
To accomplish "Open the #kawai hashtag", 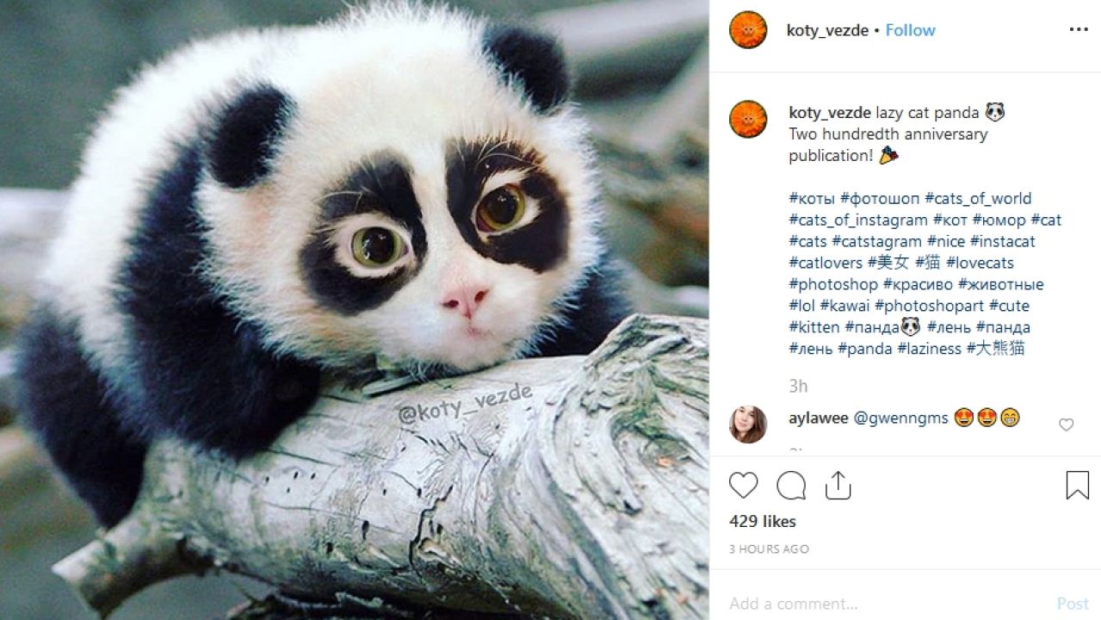I will tap(844, 306).
